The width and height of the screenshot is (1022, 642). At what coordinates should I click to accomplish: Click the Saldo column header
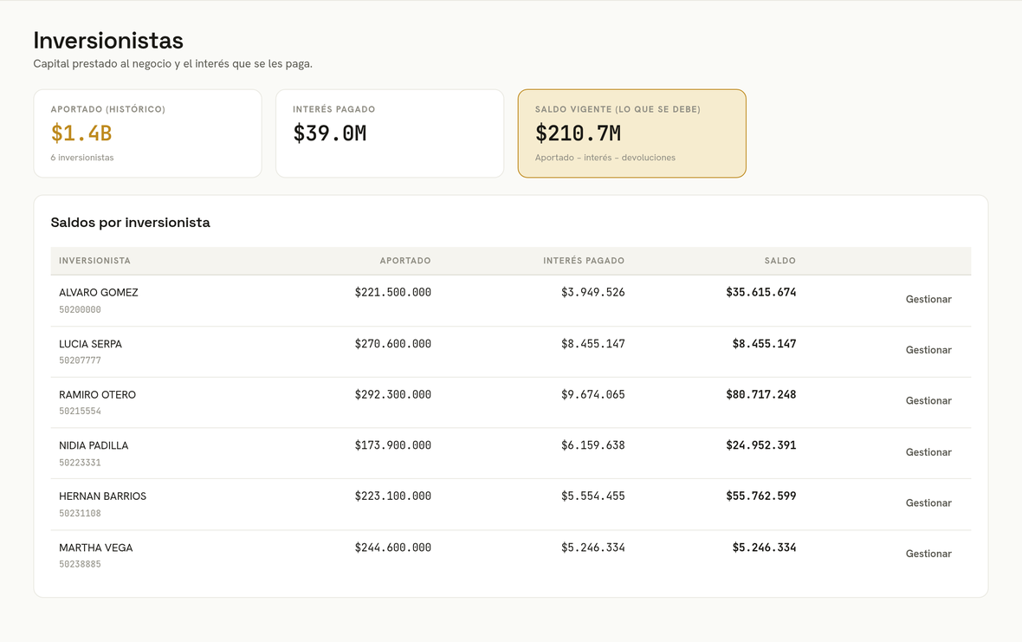coord(780,261)
